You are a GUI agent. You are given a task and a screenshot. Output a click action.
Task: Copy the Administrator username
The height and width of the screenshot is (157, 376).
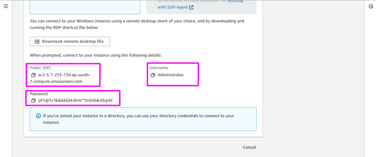pos(153,75)
